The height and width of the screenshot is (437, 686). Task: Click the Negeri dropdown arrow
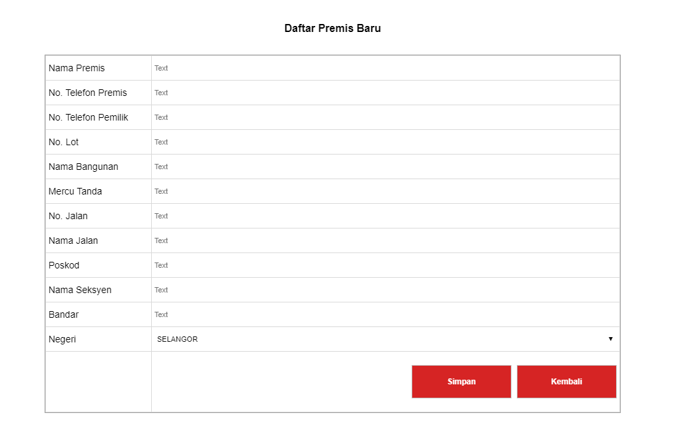coord(610,339)
